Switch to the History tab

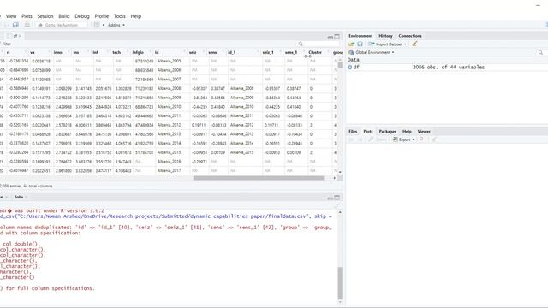[x=385, y=36]
